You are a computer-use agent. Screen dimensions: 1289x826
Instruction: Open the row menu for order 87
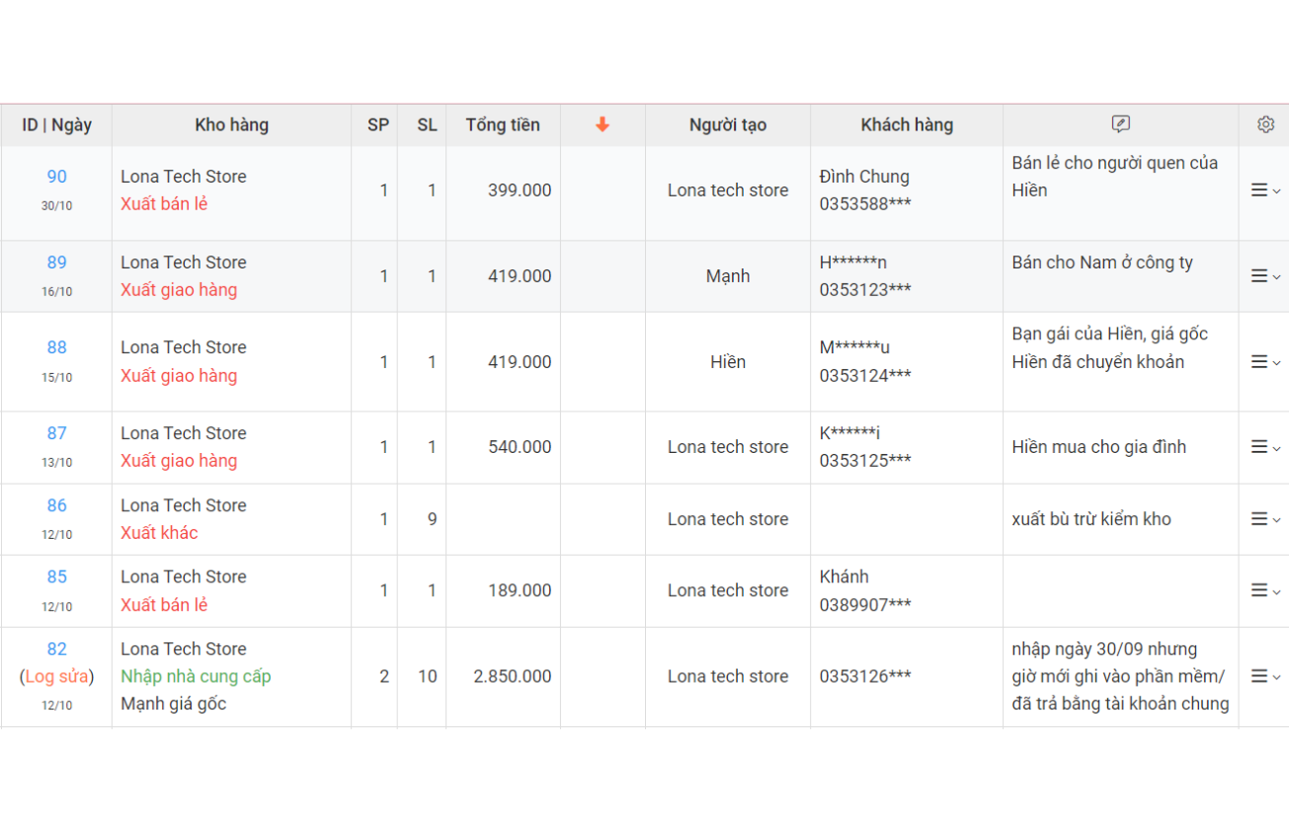(1264, 447)
